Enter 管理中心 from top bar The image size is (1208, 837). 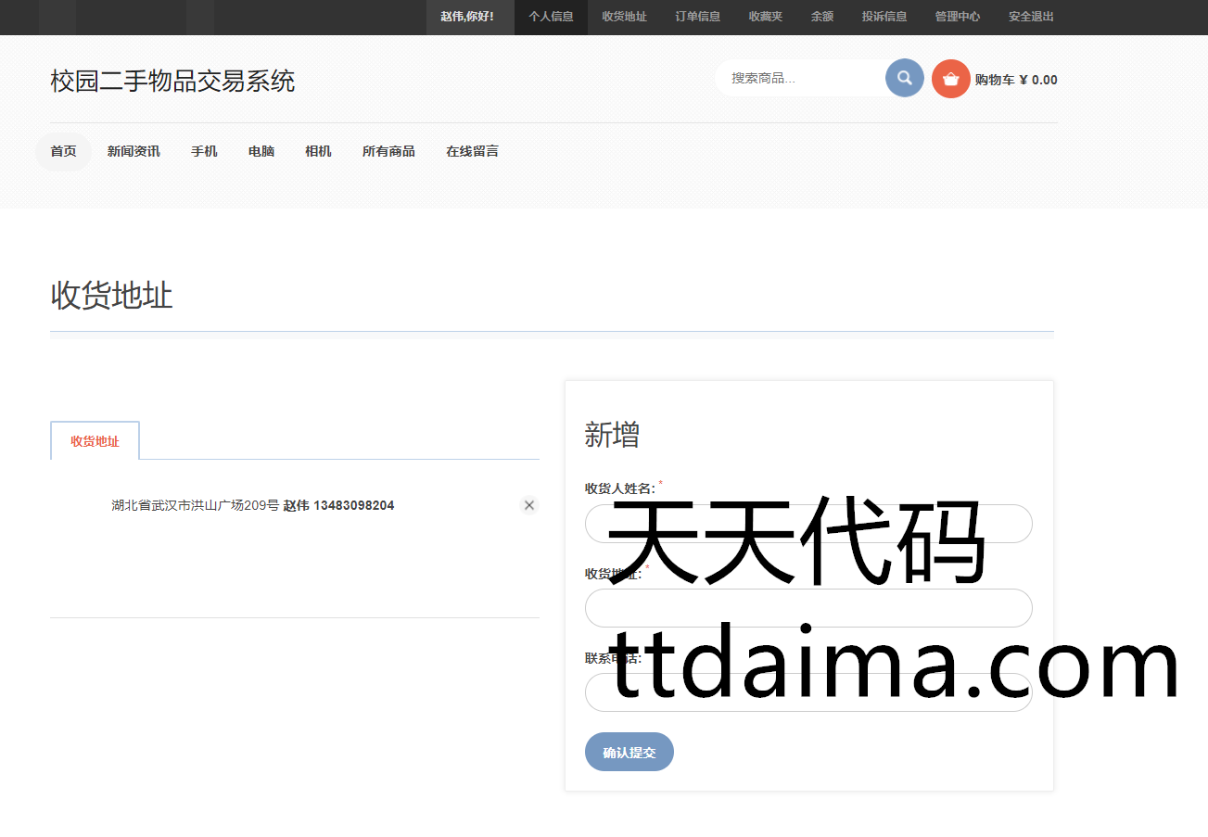coord(957,17)
